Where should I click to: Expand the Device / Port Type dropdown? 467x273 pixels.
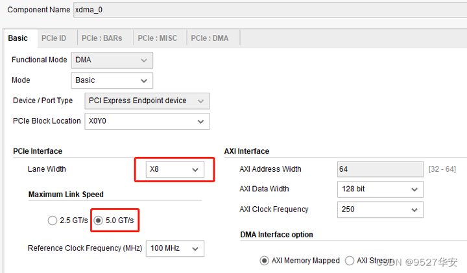point(147,101)
